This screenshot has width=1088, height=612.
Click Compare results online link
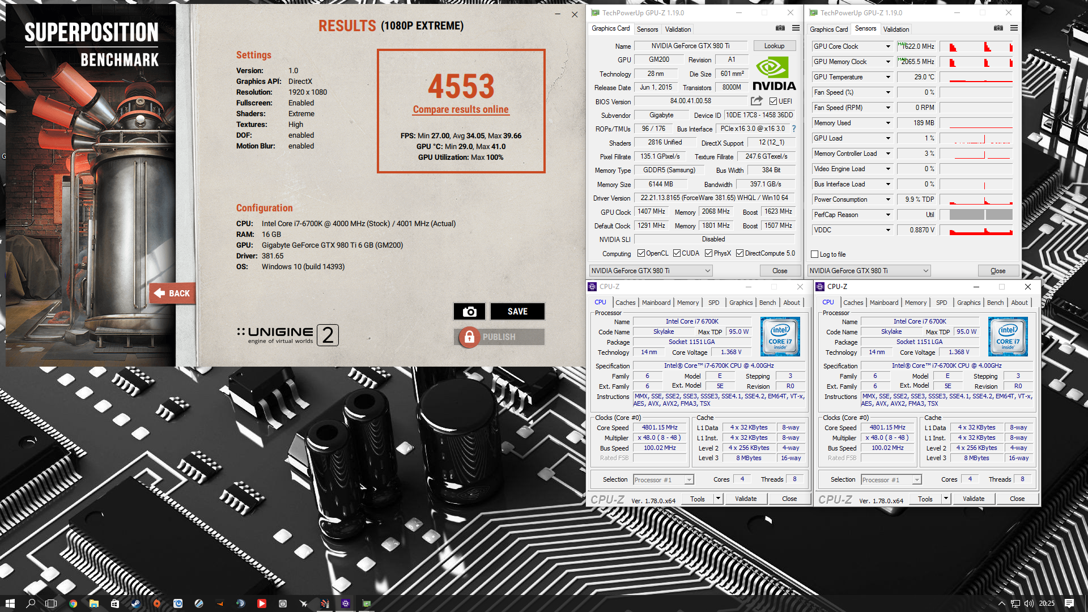[461, 109]
